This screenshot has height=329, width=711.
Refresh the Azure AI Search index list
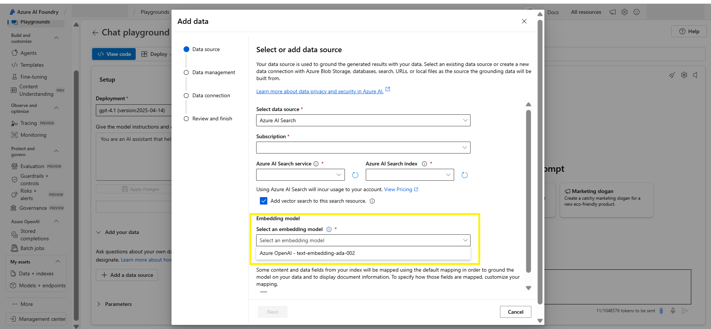(x=465, y=175)
